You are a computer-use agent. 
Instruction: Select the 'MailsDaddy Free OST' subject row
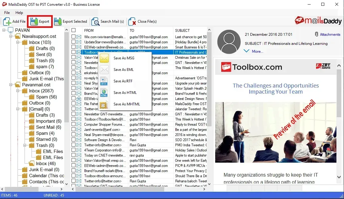tap(190, 104)
